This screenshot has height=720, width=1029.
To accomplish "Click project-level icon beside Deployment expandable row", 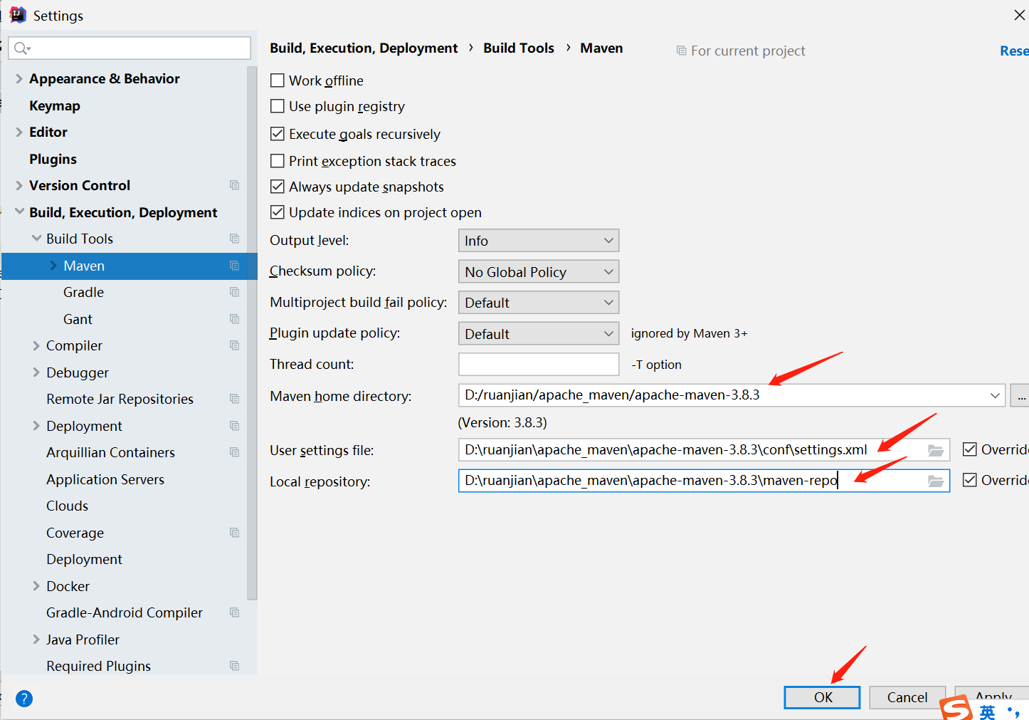I will [x=234, y=426].
